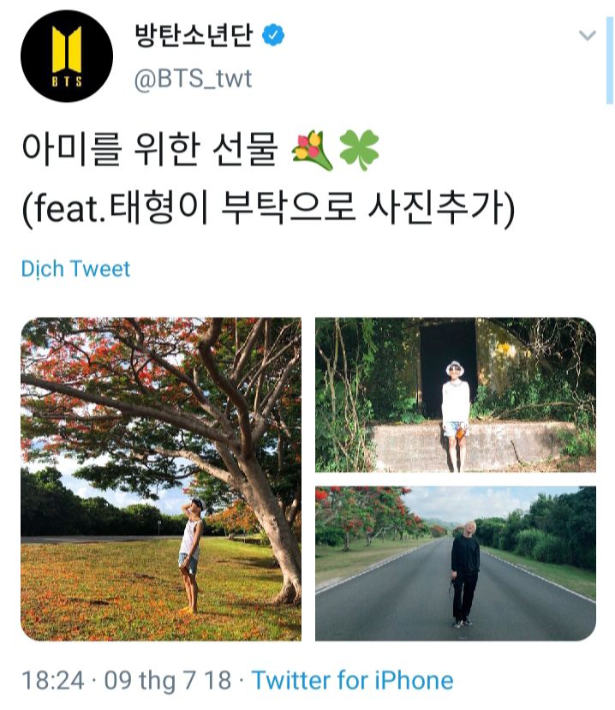Click the blue scrollbar on right edge
Screen dimensions: 615x710
[610, 61]
